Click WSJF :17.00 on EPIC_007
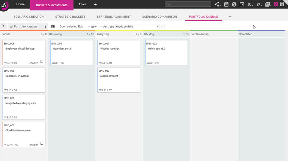 [x=11, y=145]
